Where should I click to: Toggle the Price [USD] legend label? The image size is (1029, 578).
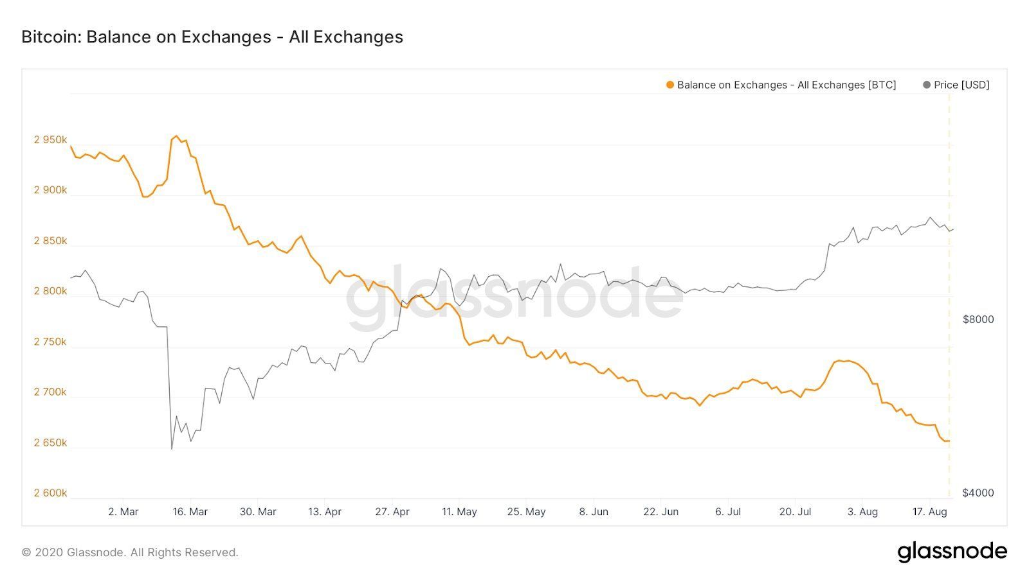[x=961, y=85]
